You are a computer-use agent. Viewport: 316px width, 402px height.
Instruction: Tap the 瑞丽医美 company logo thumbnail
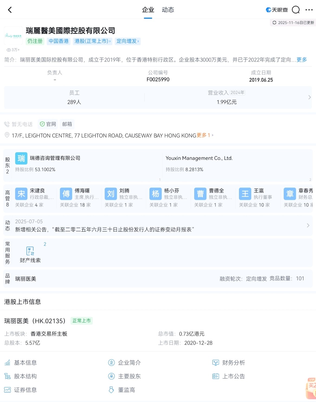point(13,35)
